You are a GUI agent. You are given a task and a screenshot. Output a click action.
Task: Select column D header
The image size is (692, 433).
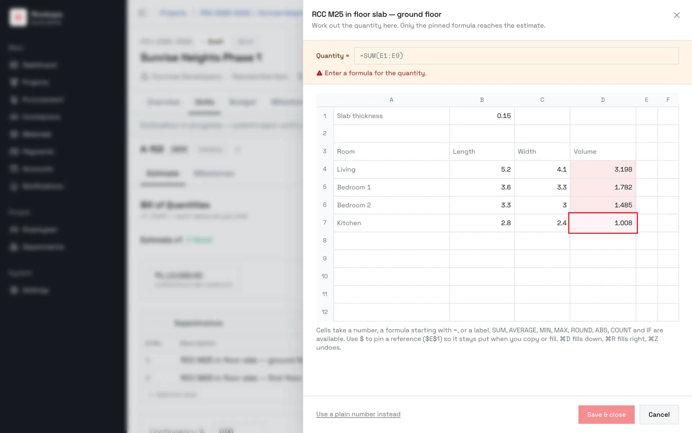click(x=603, y=100)
